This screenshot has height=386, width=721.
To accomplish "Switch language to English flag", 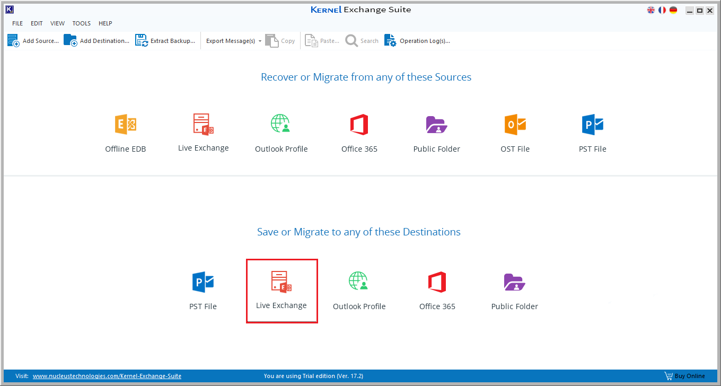I will (651, 10).
